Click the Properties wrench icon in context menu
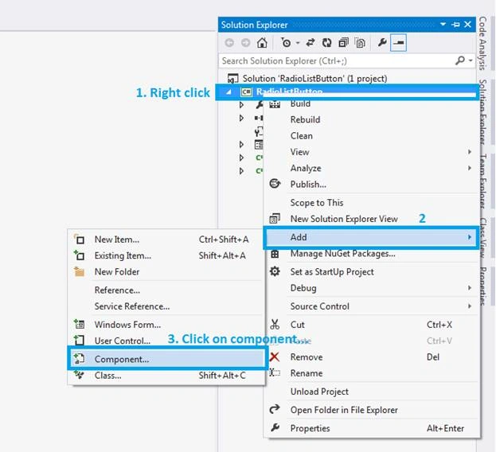496x452 pixels. coord(275,427)
